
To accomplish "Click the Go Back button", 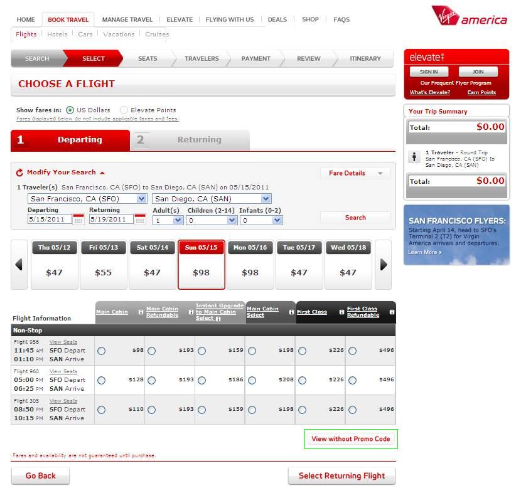I will (x=41, y=475).
